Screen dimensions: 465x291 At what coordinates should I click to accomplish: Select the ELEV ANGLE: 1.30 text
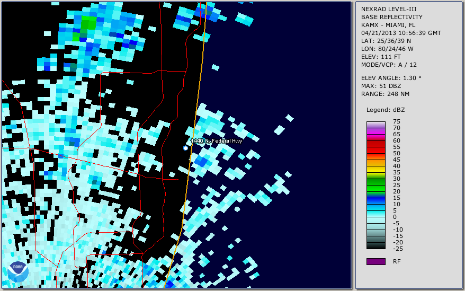(391, 78)
